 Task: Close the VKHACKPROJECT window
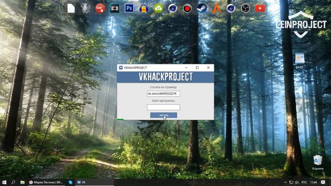point(208,68)
